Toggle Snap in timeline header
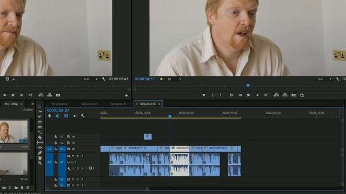The image size is (346, 194). [x=58, y=116]
